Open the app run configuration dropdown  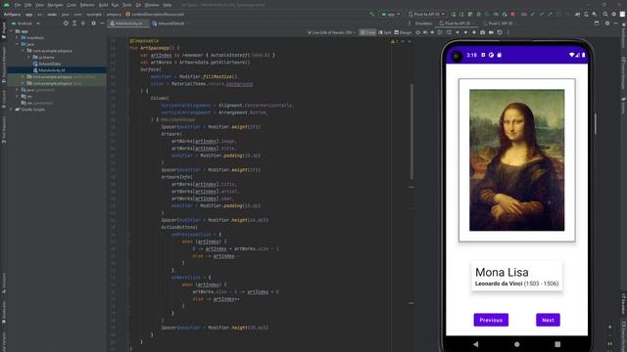pyautogui.click(x=391, y=14)
